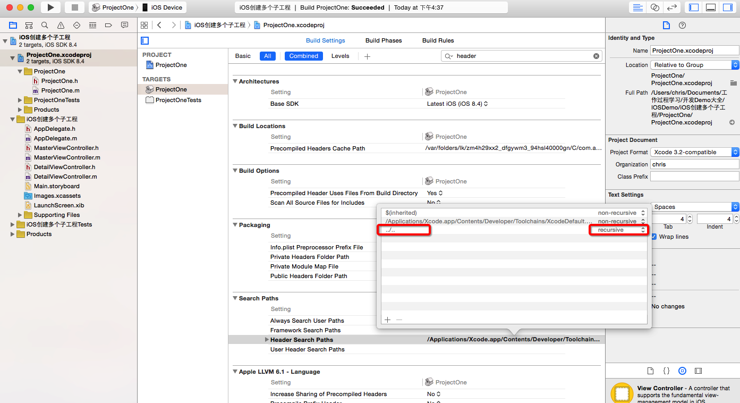The height and width of the screenshot is (403, 740).
Task: Switch to Combined view
Action: click(304, 56)
